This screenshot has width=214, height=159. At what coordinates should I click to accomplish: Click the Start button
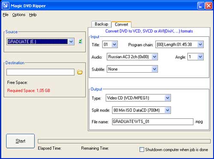pyautogui.click(x=21, y=141)
